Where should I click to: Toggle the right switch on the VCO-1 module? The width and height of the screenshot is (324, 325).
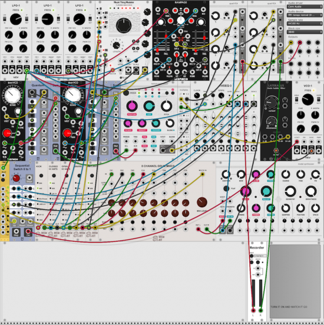[x=319, y=100]
